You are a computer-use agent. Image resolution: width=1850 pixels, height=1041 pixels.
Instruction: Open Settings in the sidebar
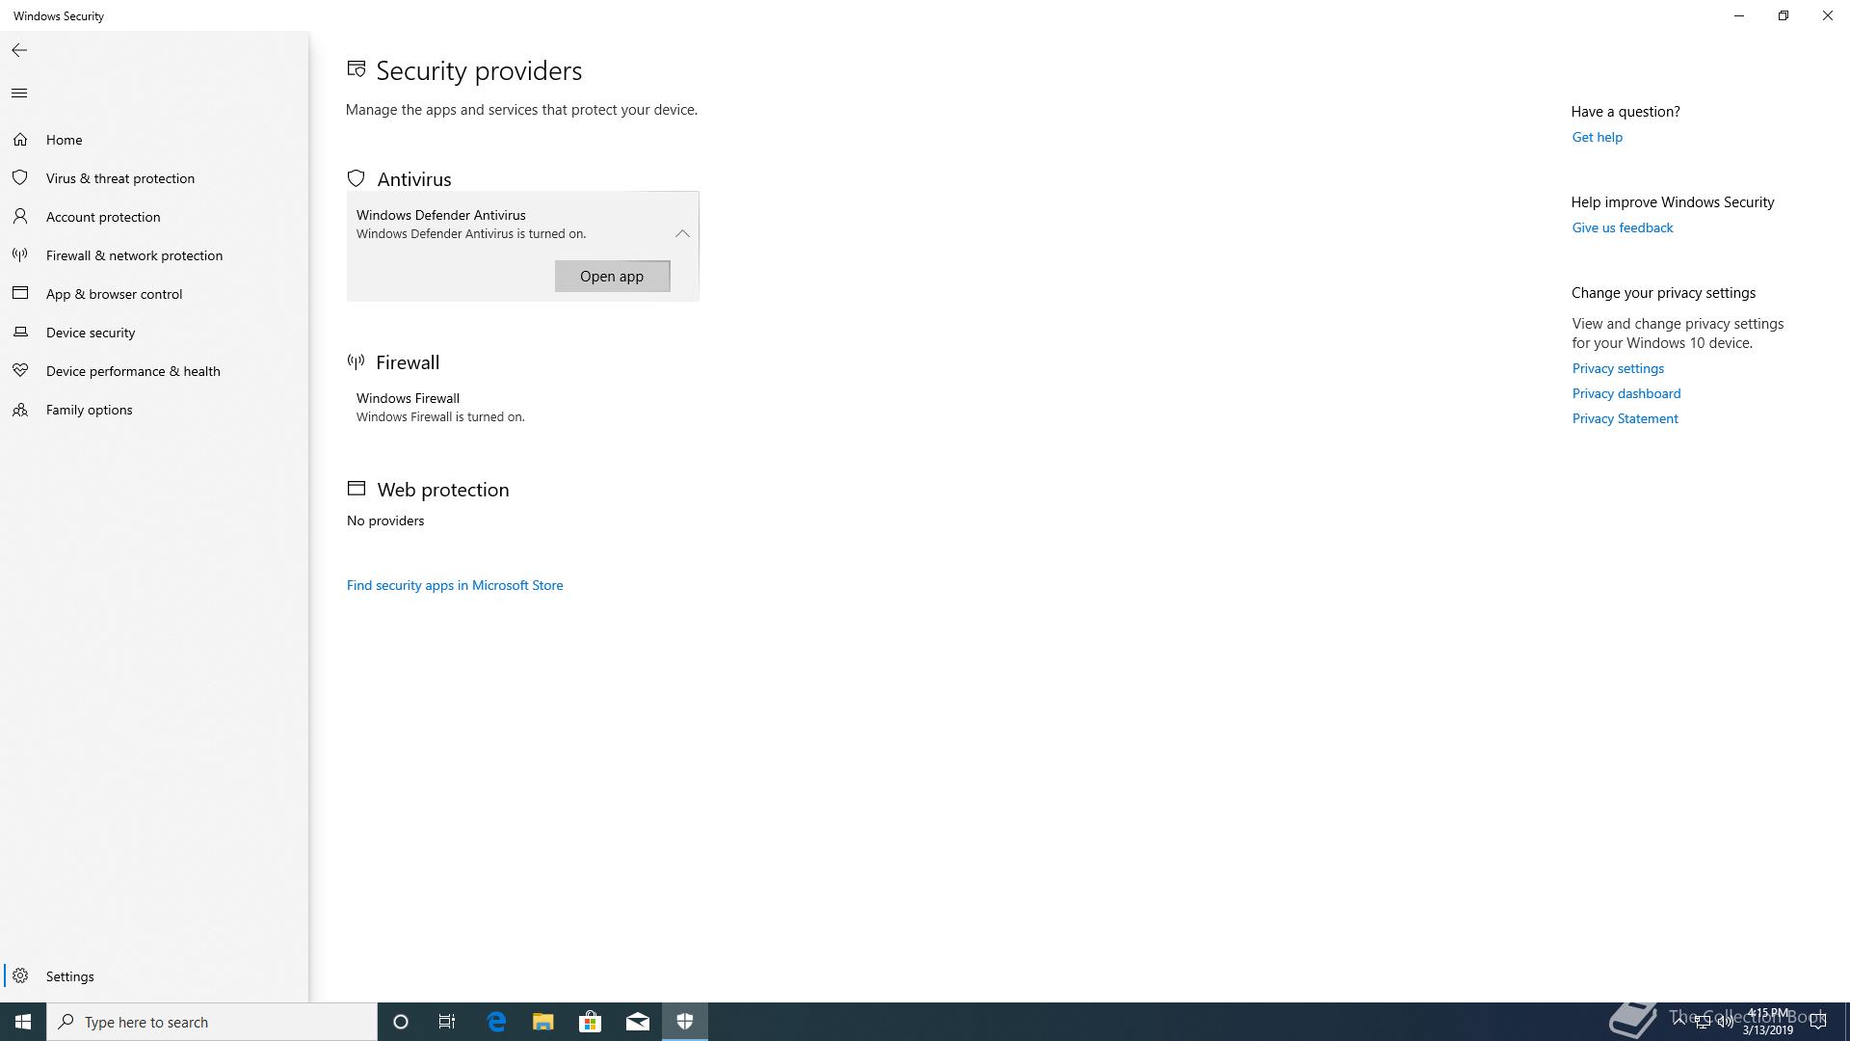click(154, 976)
